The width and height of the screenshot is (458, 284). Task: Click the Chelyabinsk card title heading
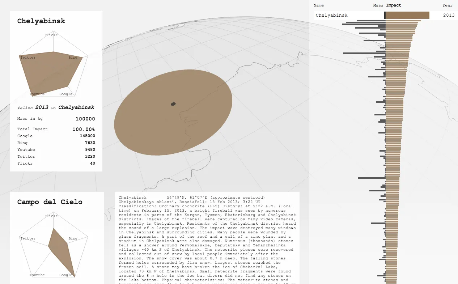point(41,21)
